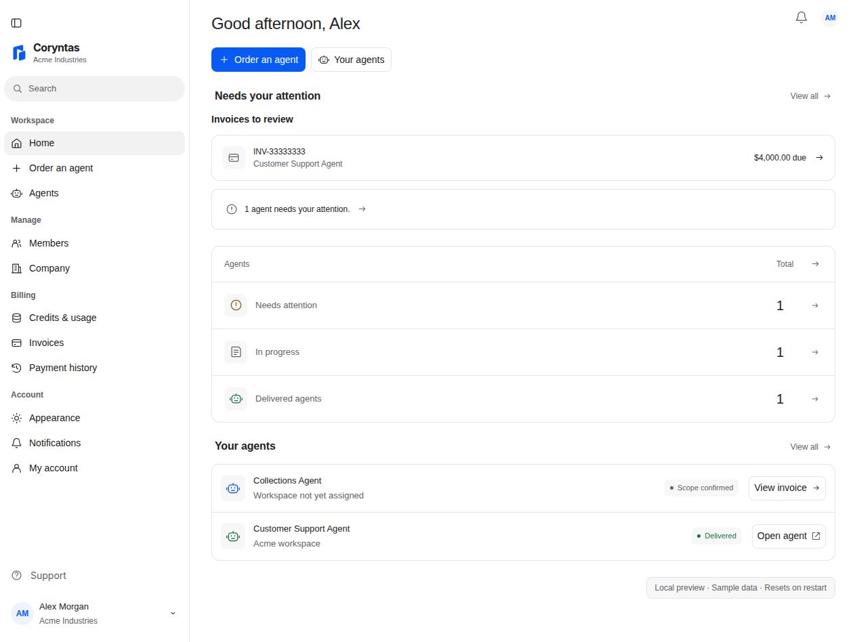Open arrow on Needs attention row
This screenshot has height=642, width=857.
click(815, 305)
